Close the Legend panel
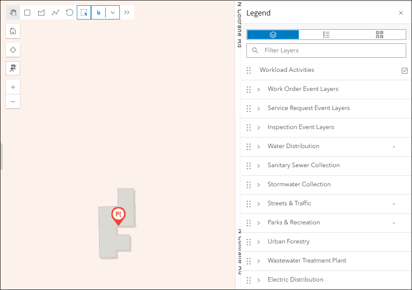Viewport: 412px width, 290px height. pyautogui.click(x=401, y=13)
